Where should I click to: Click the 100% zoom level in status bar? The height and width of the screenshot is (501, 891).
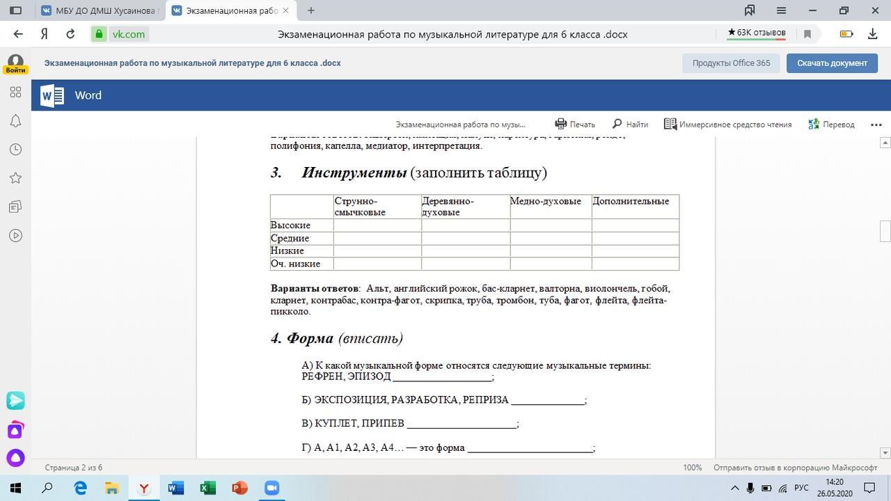(x=692, y=468)
